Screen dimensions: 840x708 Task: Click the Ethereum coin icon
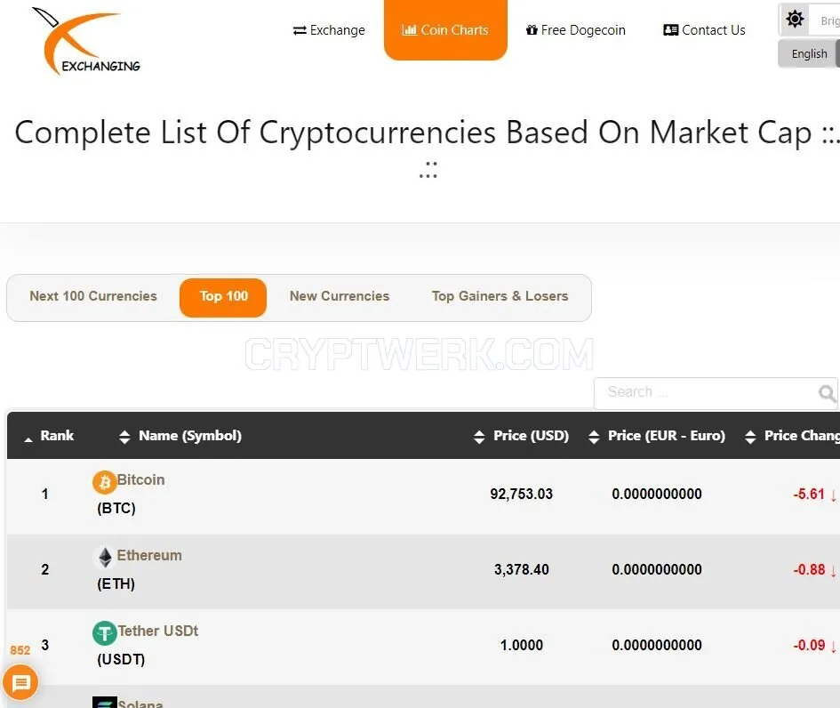(105, 558)
